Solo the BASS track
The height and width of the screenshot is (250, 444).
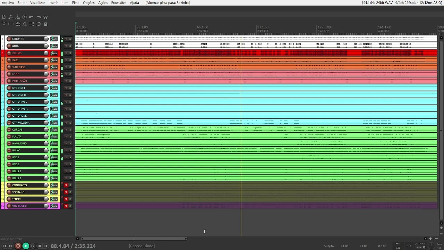click(70, 60)
